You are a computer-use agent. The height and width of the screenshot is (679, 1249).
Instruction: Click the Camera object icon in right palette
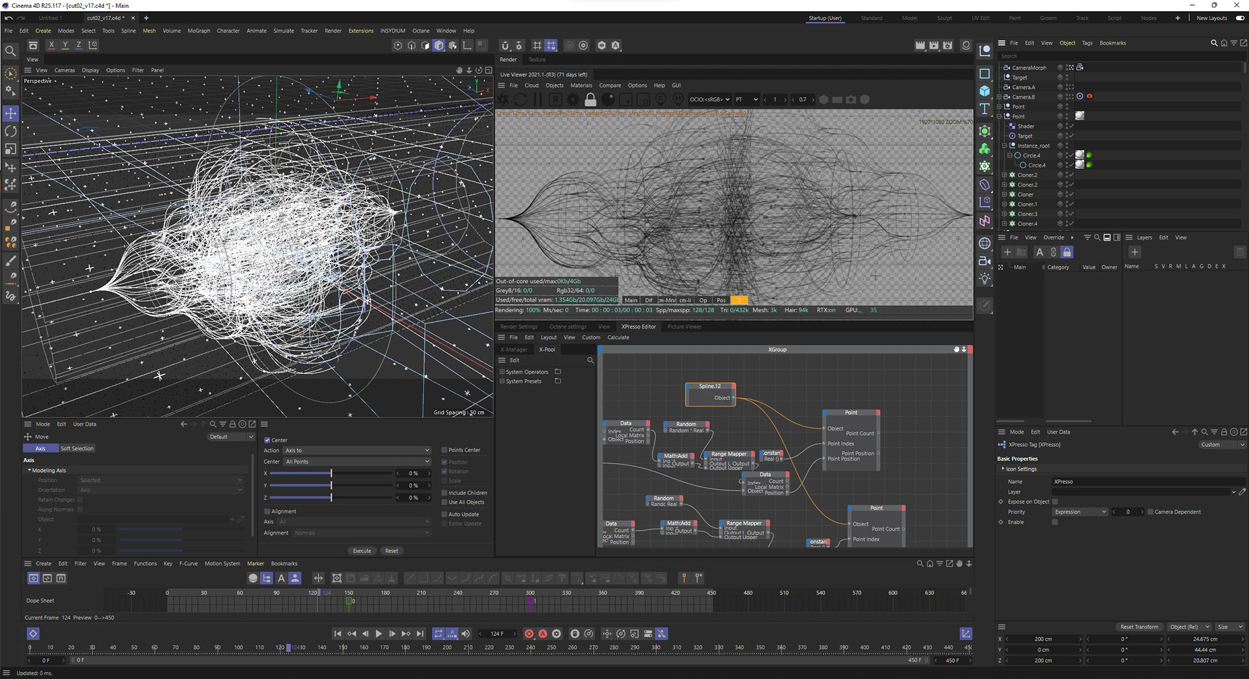point(985,261)
